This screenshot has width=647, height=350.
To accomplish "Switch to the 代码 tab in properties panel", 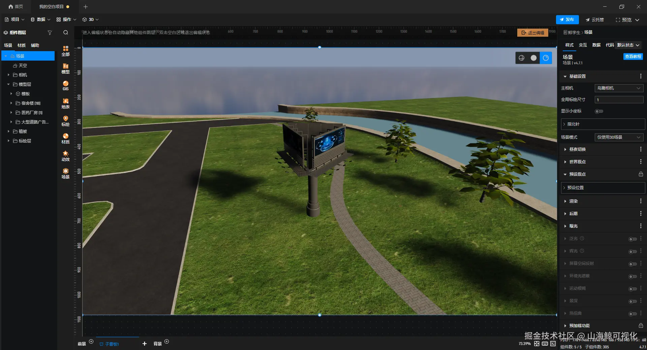I will pyautogui.click(x=610, y=45).
